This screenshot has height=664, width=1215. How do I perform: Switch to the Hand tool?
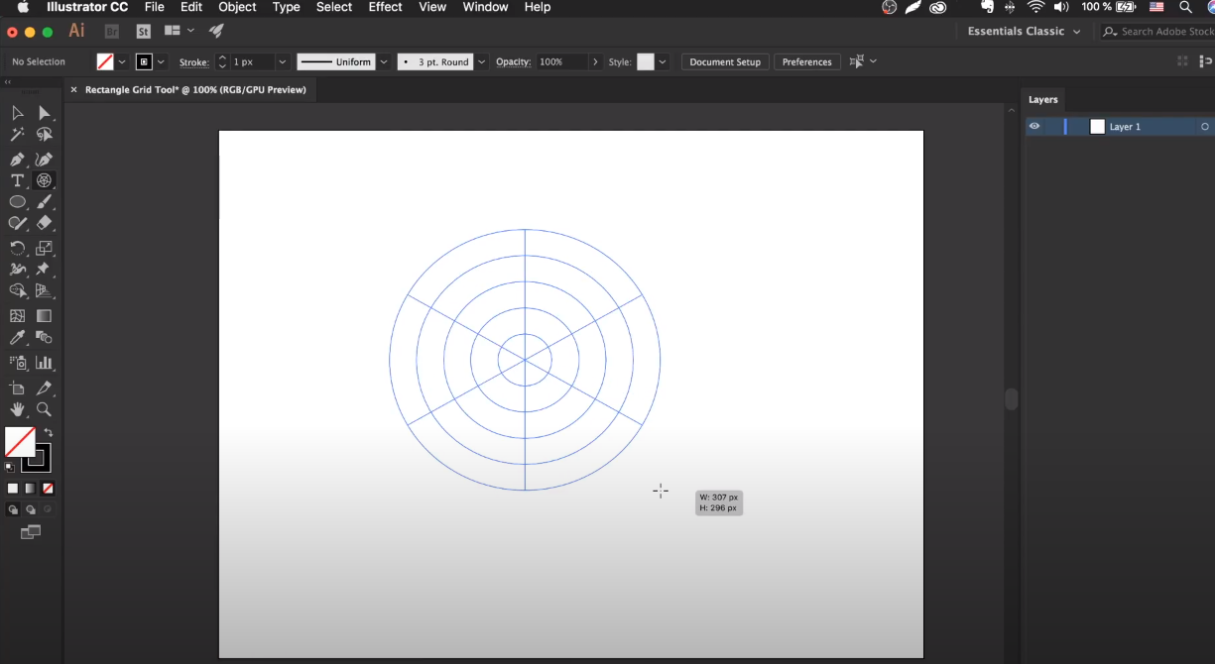[x=17, y=409]
